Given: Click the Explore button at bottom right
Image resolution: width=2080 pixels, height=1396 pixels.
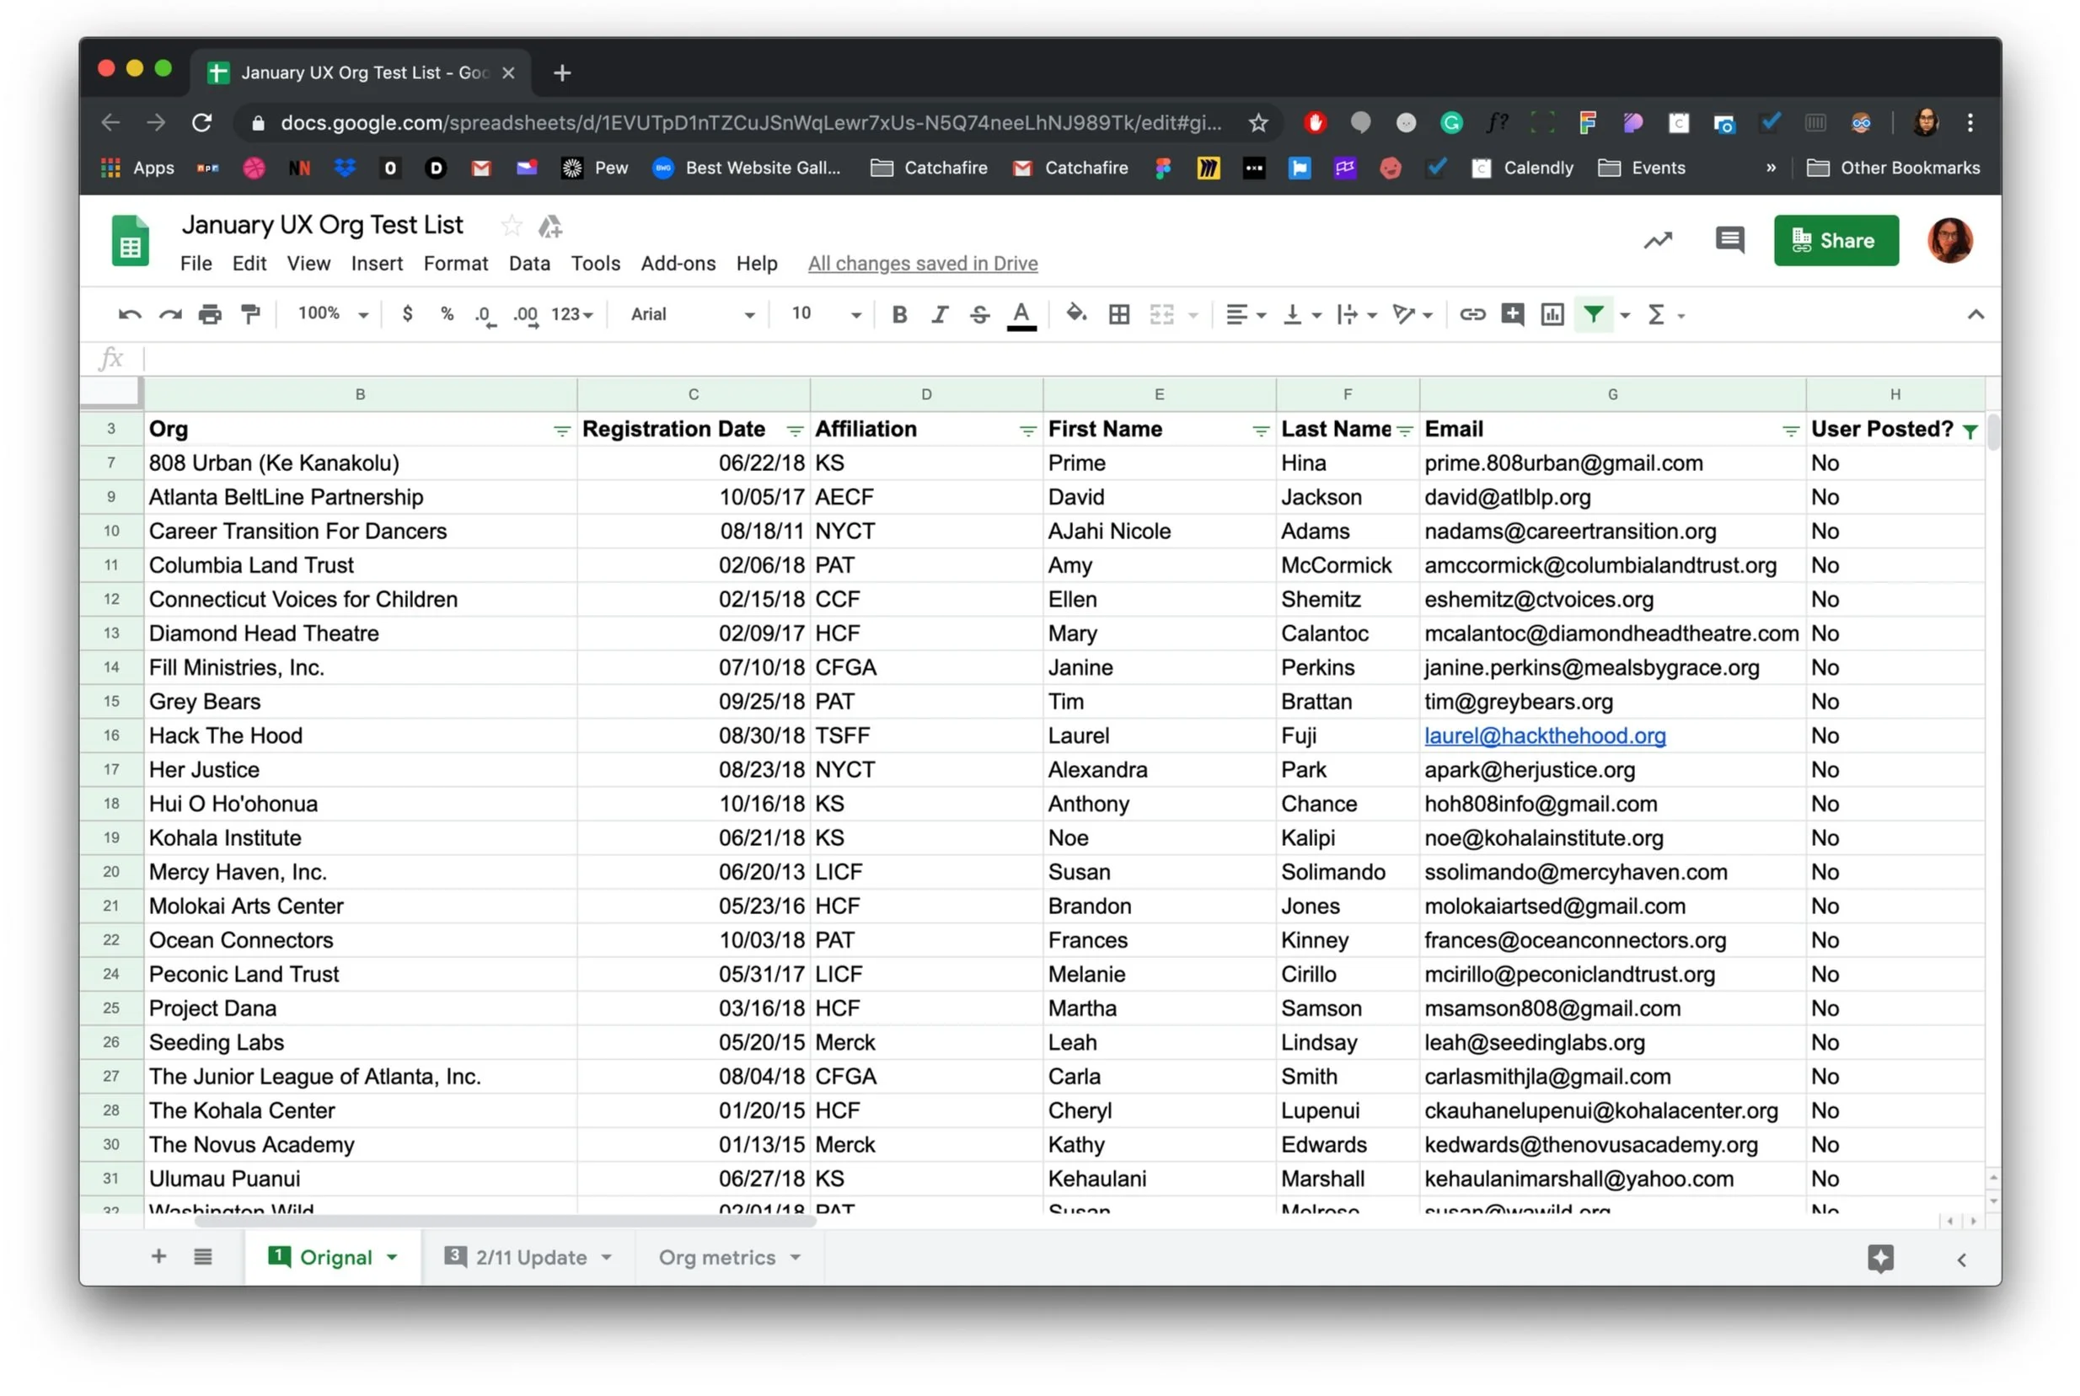Looking at the screenshot, I should tap(1879, 1258).
